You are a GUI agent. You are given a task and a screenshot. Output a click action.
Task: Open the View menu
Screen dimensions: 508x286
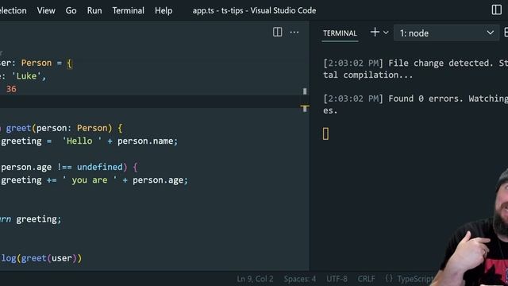pyautogui.click(x=46, y=10)
